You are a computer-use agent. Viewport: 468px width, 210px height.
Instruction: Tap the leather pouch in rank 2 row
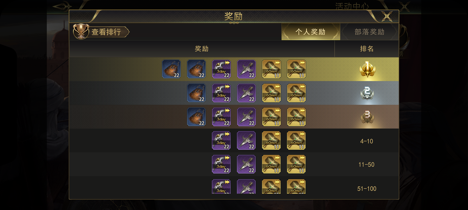tap(196, 93)
